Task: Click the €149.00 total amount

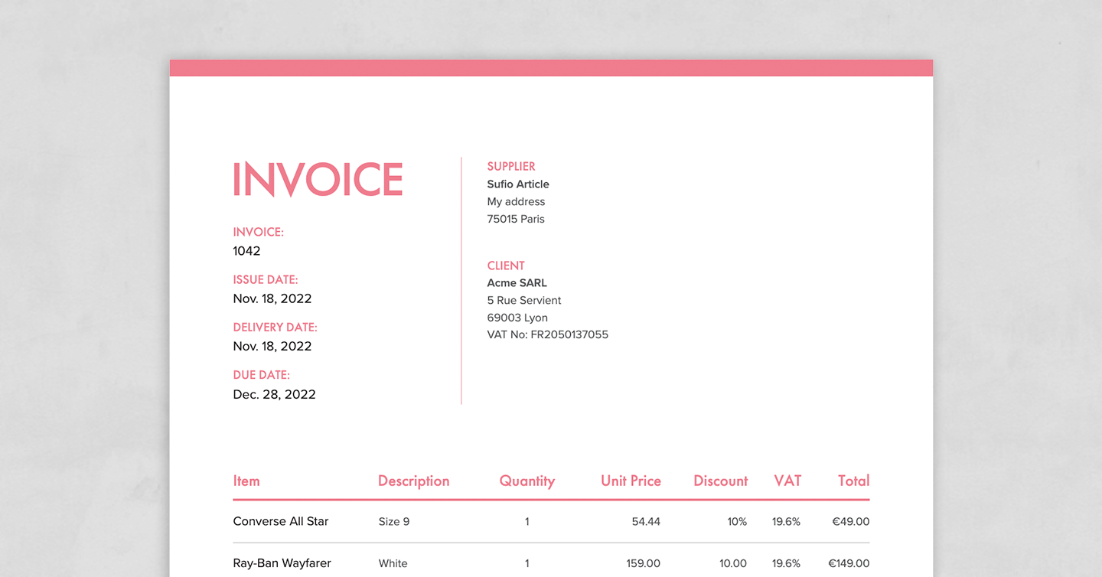Action: click(848, 563)
